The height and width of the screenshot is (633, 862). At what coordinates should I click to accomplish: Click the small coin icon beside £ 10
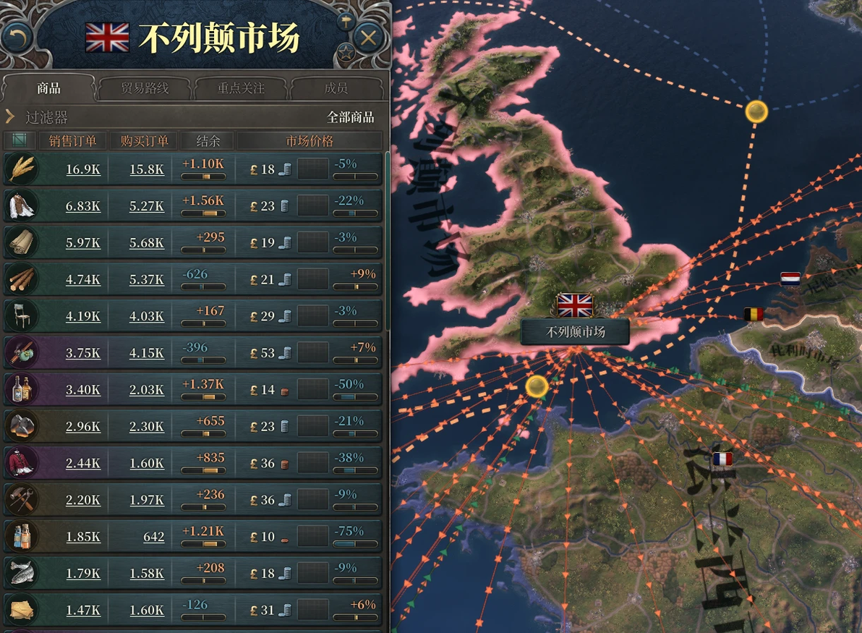[285, 540]
